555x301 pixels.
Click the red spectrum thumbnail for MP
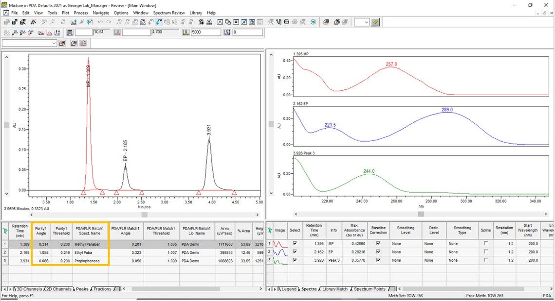pyautogui.click(x=279, y=244)
